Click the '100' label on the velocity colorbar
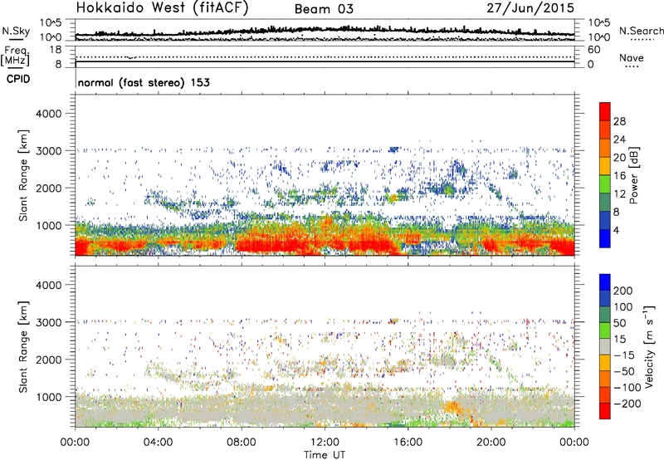Screen dimensions: 664x460 tap(623, 307)
